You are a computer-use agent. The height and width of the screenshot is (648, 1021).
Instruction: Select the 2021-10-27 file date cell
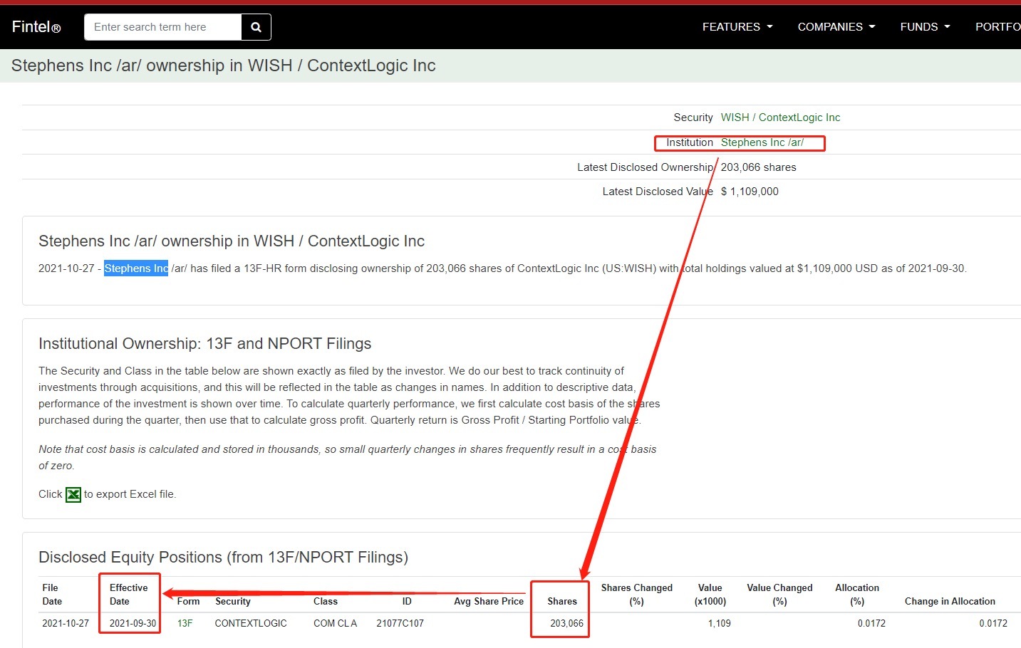[66, 623]
